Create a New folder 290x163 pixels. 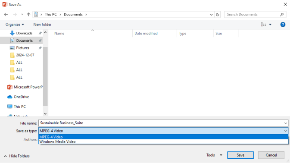pyautogui.click(x=42, y=25)
